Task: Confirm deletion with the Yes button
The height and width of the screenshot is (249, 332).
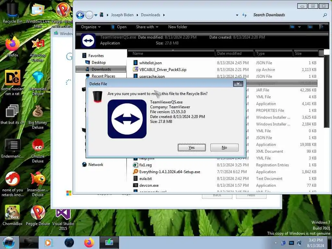Action: (192, 148)
